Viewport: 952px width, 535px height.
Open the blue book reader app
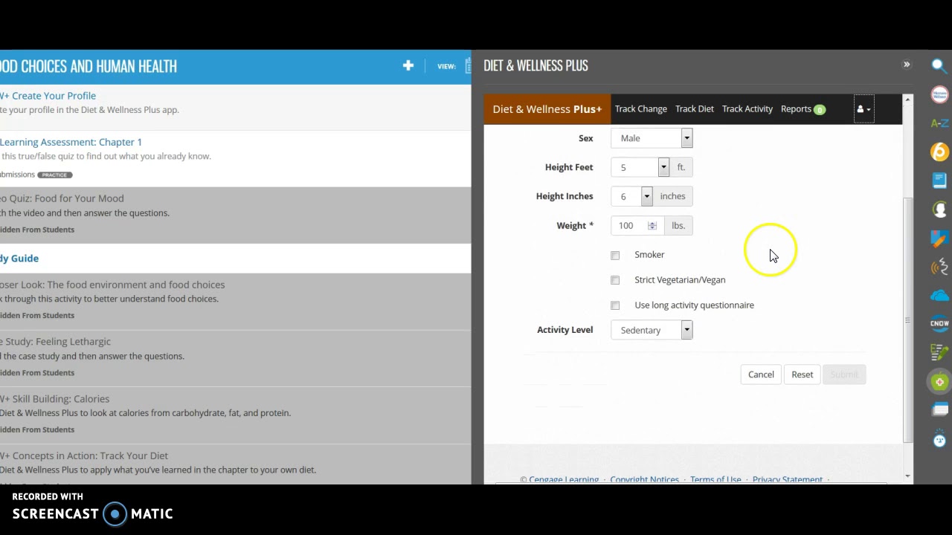click(x=939, y=181)
